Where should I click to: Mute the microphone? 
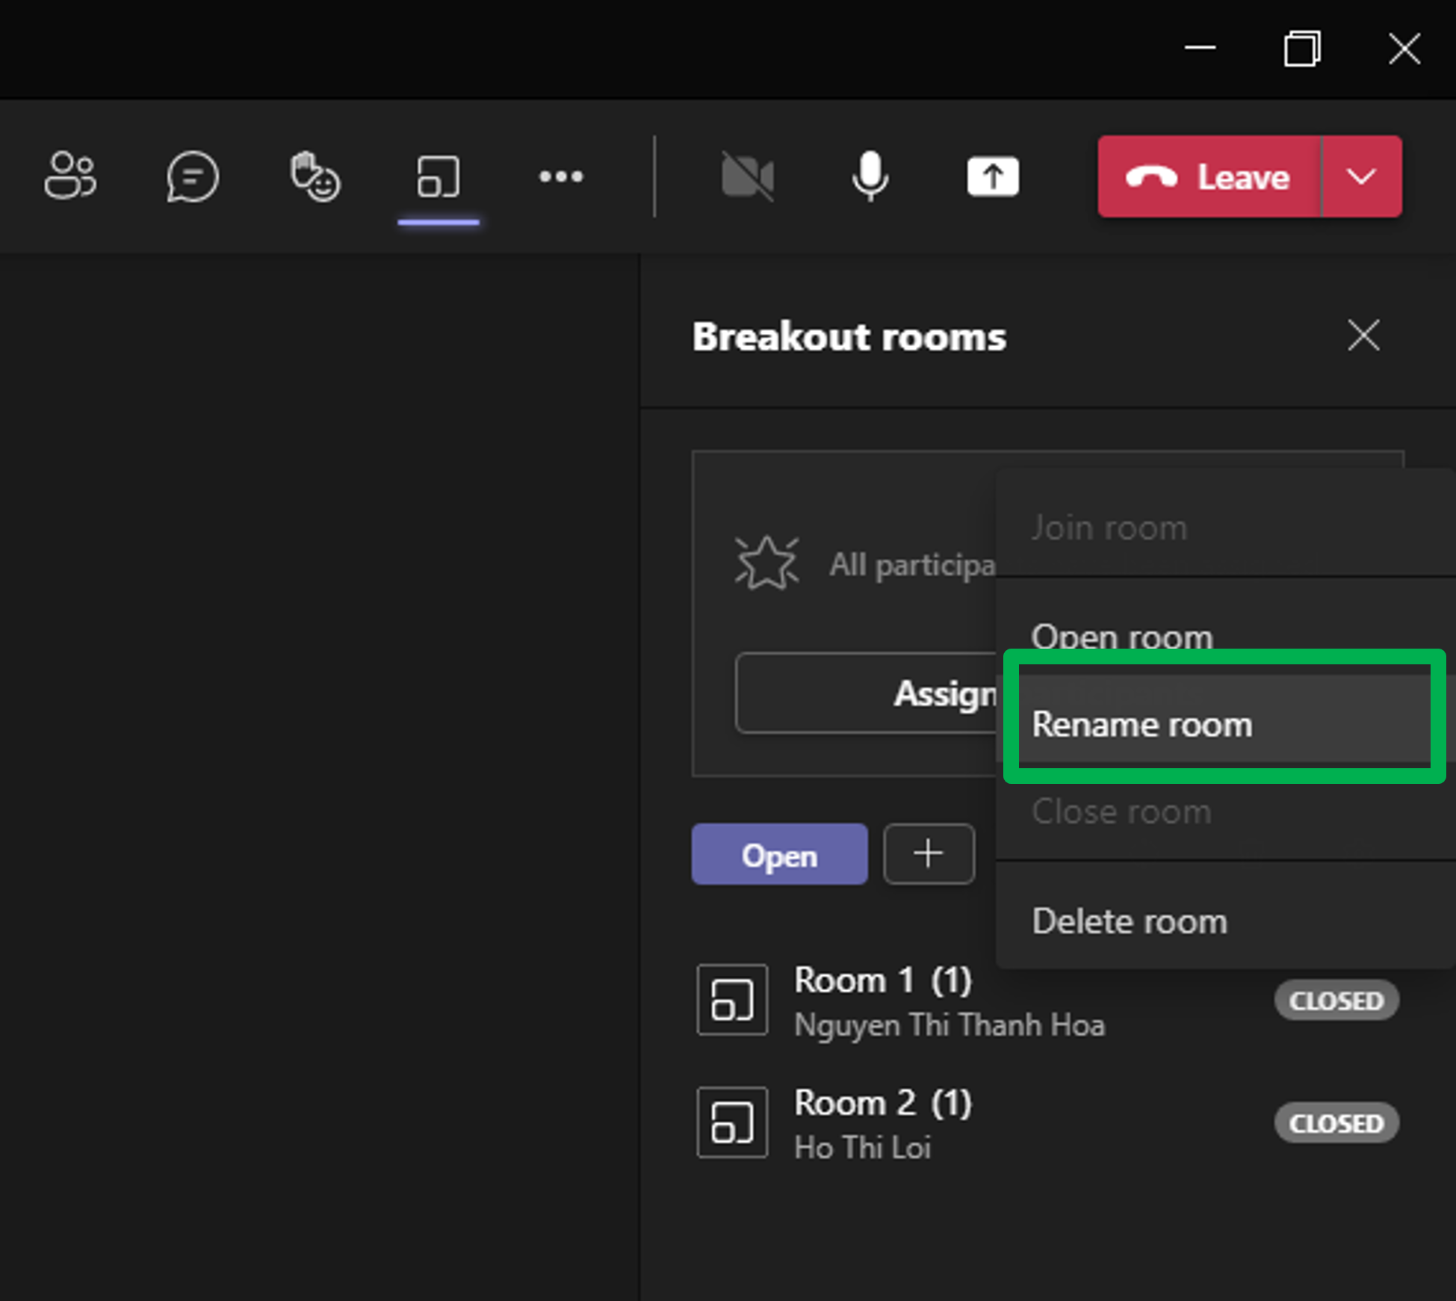(x=870, y=176)
